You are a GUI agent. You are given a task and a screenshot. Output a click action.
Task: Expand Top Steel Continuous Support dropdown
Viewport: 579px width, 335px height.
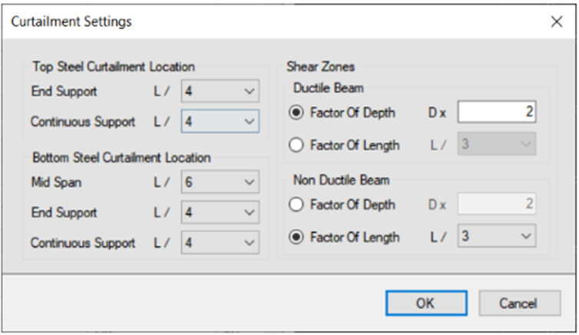tap(220, 121)
